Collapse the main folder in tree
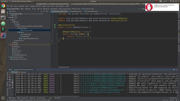 click(x=13, y=22)
